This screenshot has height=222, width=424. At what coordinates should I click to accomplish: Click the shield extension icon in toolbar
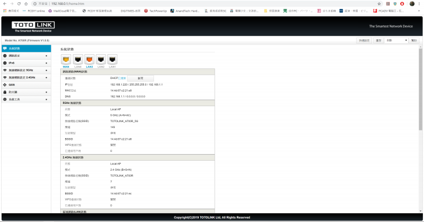pyautogui.click(x=395, y=4)
